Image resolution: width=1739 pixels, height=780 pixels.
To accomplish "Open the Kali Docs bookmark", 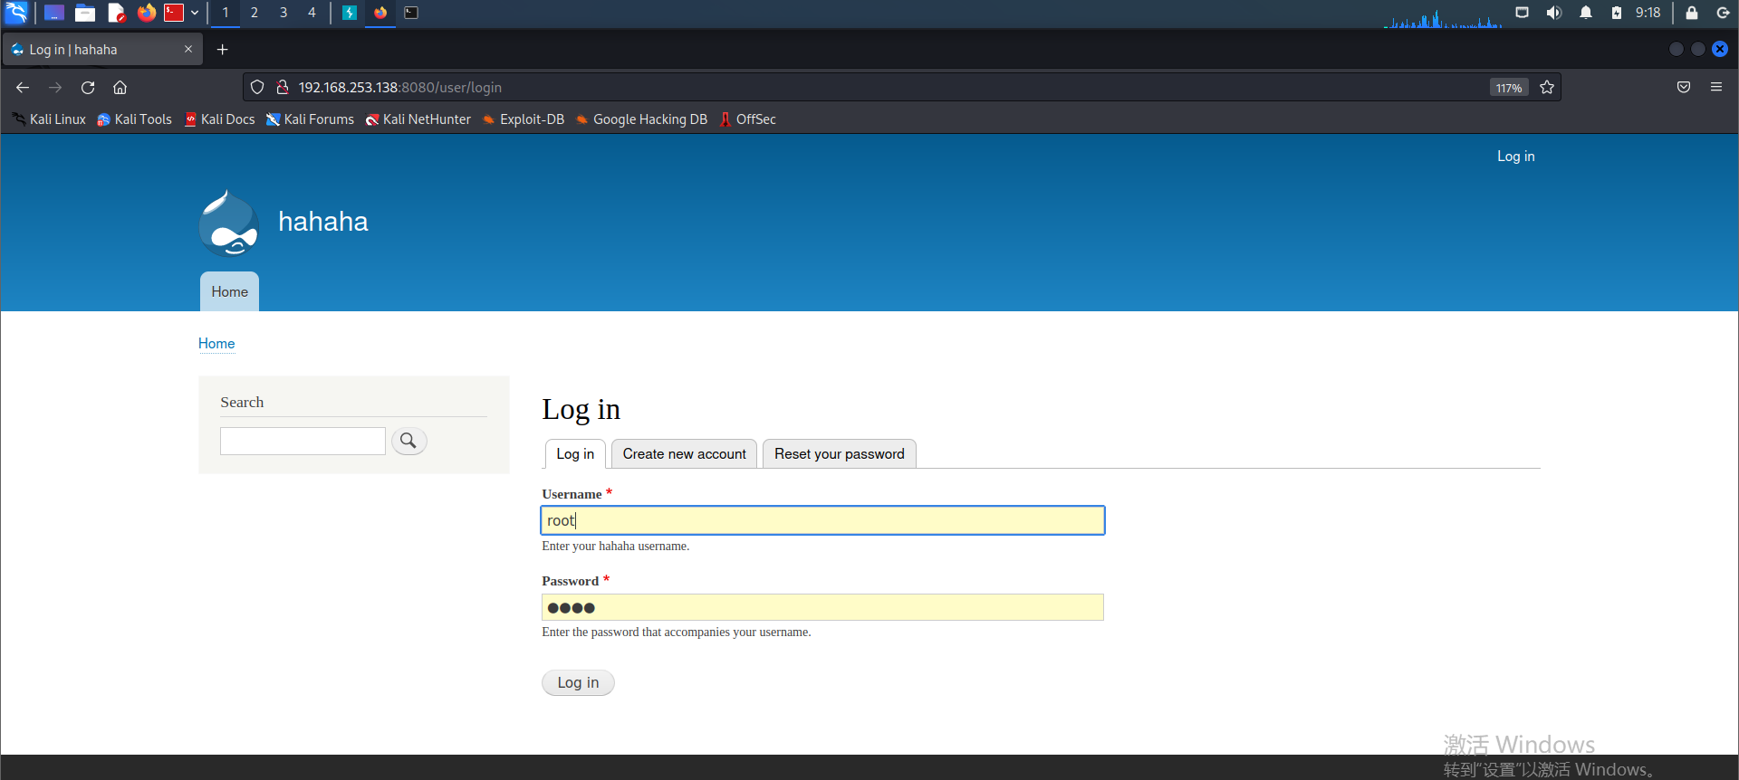I will click(x=219, y=119).
